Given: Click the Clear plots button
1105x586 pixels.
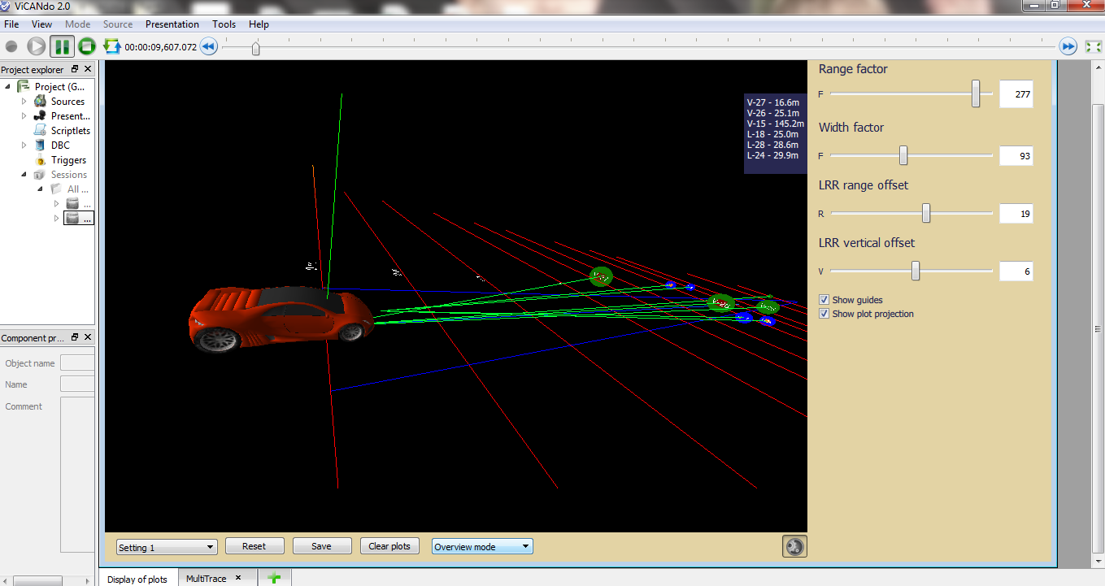Looking at the screenshot, I should pyautogui.click(x=389, y=546).
